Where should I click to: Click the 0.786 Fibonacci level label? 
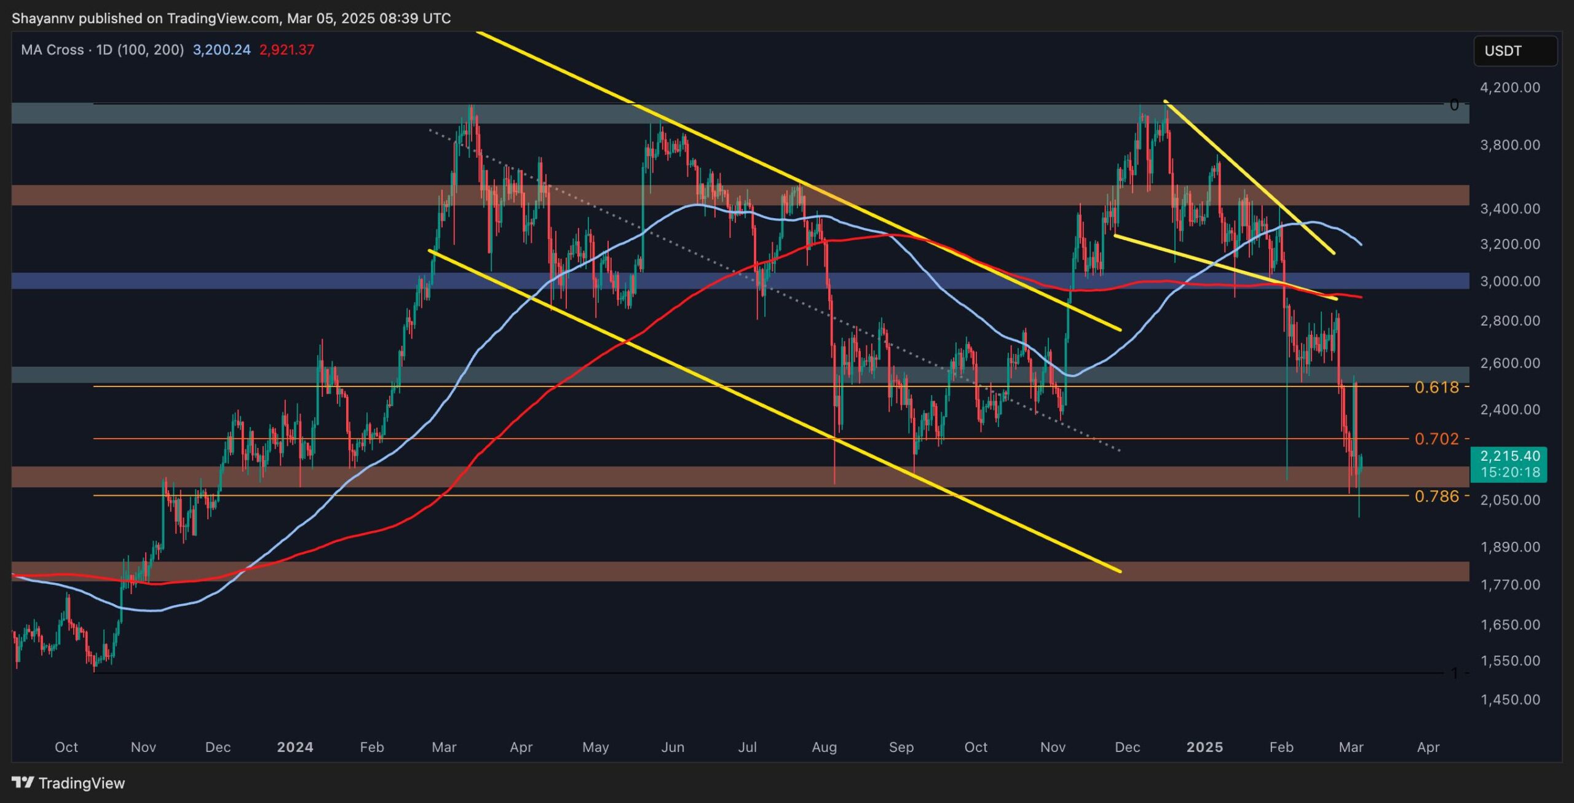point(1436,496)
